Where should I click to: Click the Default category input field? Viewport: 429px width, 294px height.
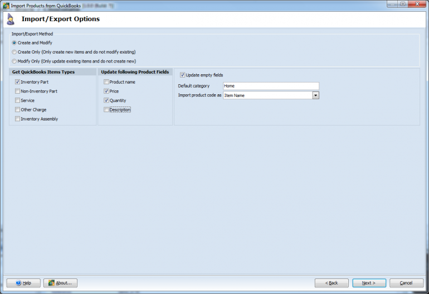[x=271, y=86]
